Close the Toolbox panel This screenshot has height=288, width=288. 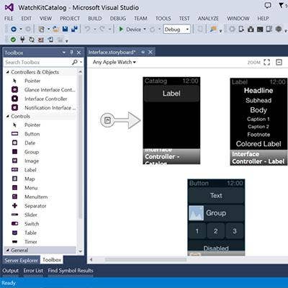[x=78, y=53]
